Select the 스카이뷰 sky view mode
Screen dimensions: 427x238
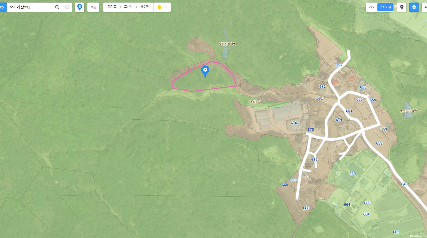pos(385,7)
